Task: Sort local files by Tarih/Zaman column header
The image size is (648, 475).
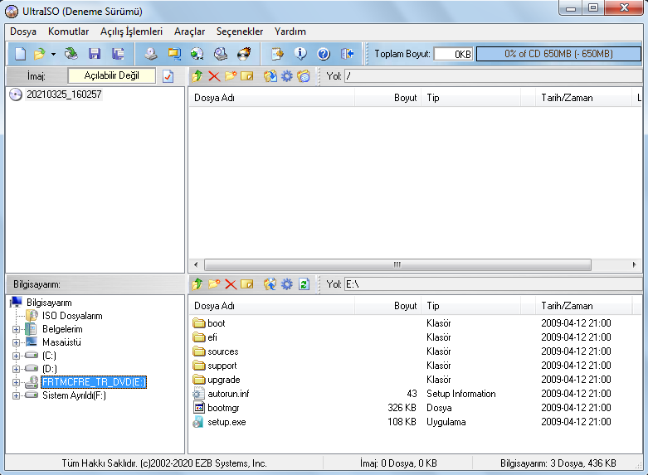Action: [583, 306]
